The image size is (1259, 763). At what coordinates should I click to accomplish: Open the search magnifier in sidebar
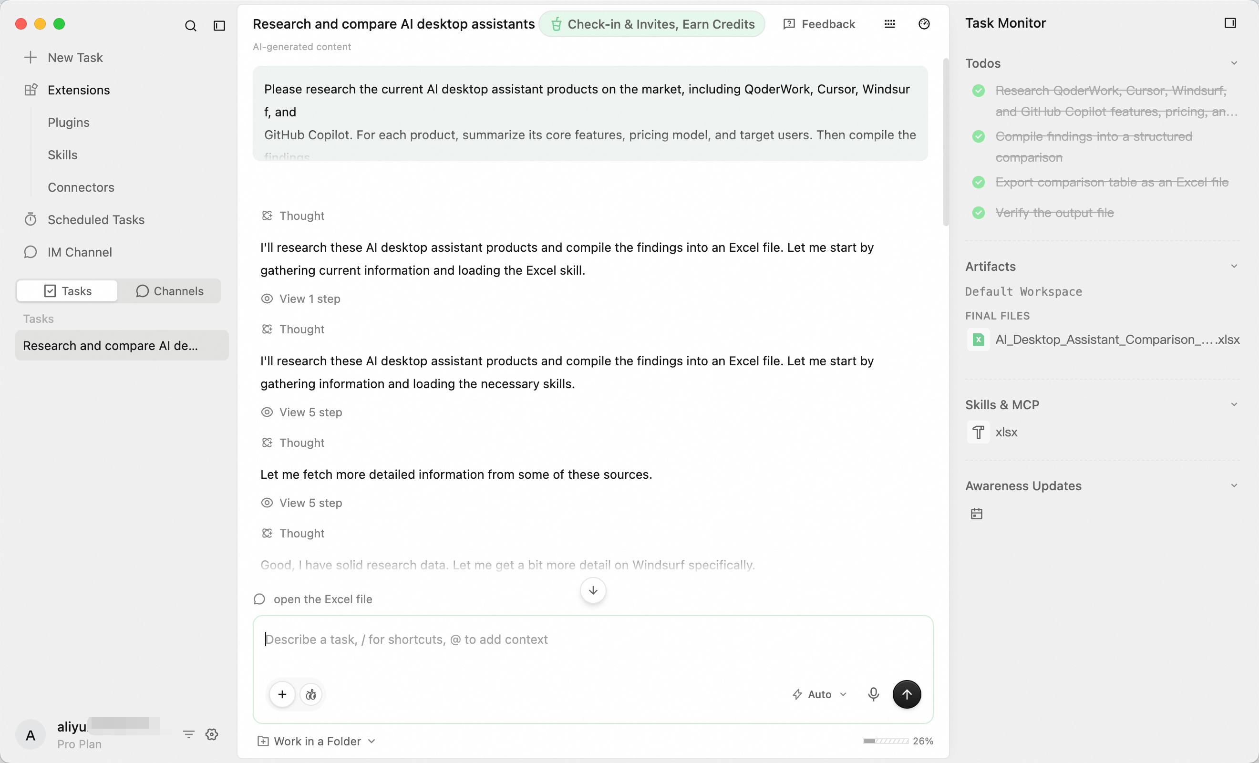[190, 26]
